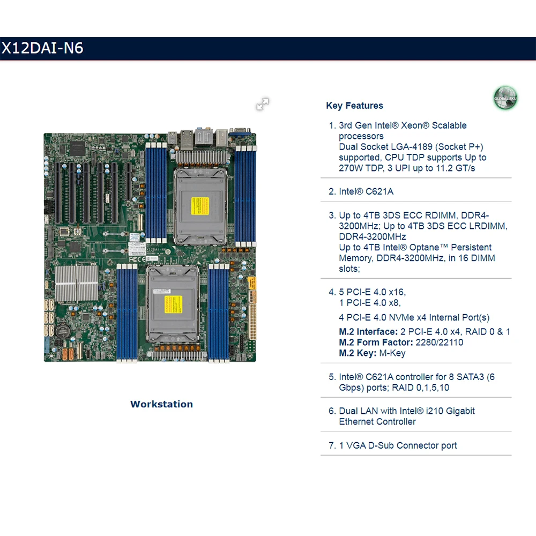This screenshot has height=536, width=536.
Task: Click the '270W TDP, 3 UPI up to 11.2 GT/s' line
Action: [407, 168]
